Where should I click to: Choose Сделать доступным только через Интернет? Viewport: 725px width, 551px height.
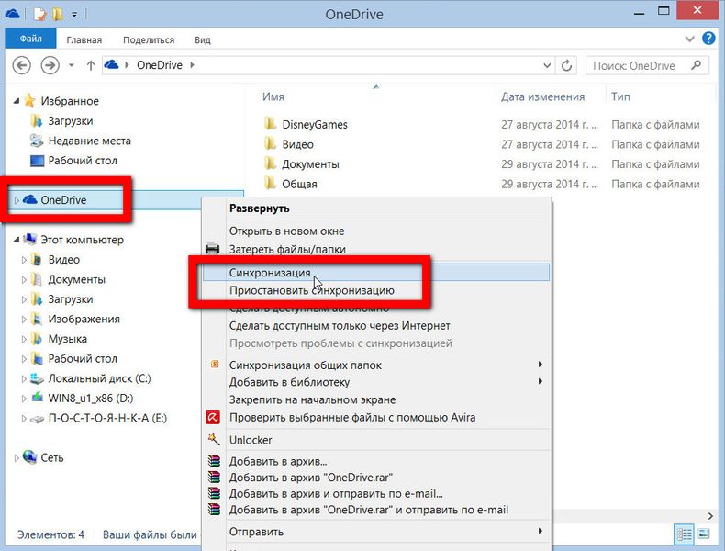[x=376, y=326]
